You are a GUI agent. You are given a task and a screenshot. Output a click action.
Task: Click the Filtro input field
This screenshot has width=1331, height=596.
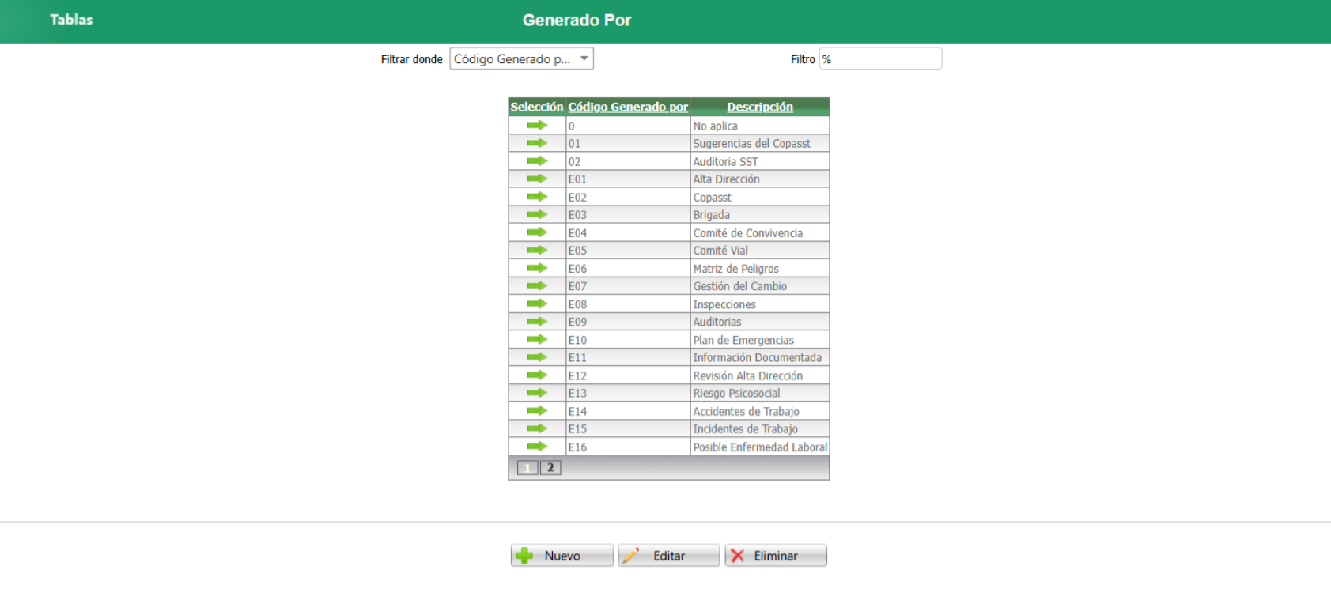(880, 58)
